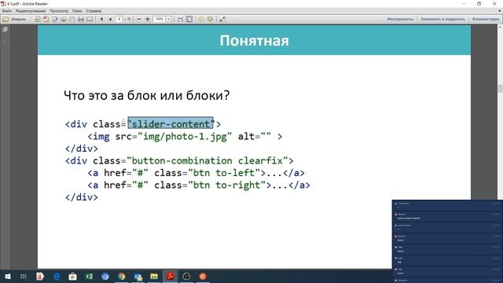The image size is (503, 283).
Task: Open File Explorer from the taskbar
Action: pos(154,276)
